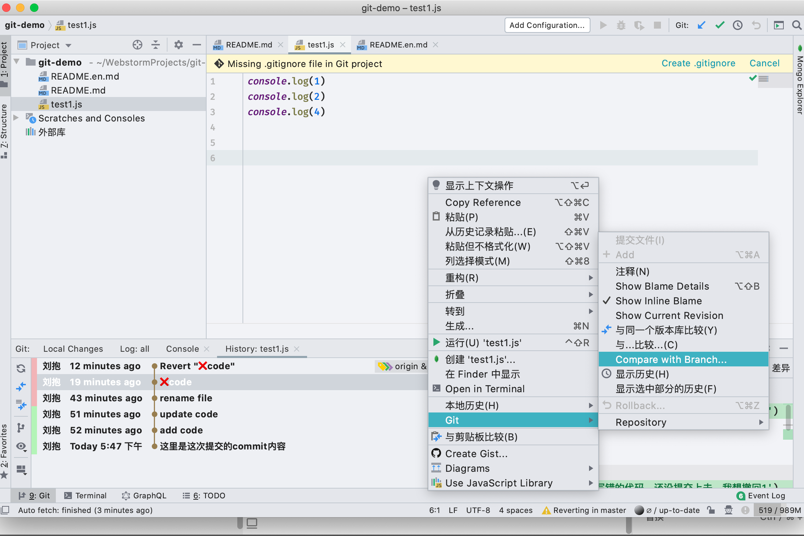Select 显示历史(H) in Git submenu
The height and width of the screenshot is (536, 804).
pos(684,374)
